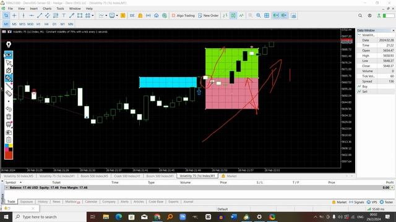Screen dimensions: 396x222
Task: Select the pencil line tool in drawing palette
Action: [x=9, y=86]
